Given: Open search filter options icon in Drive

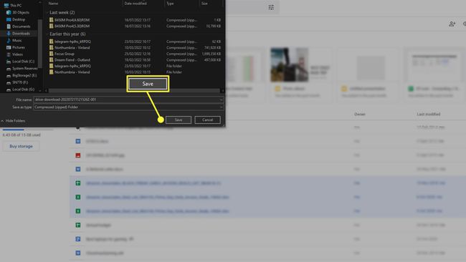Looking at the screenshot, I should tap(271, 7).
